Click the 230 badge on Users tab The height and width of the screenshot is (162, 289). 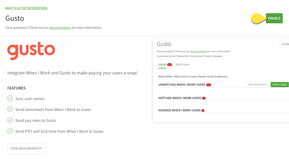point(170,65)
